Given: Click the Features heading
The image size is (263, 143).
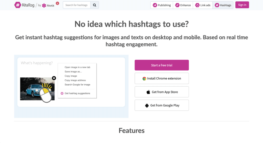Looking at the screenshot, I should (131, 131).
